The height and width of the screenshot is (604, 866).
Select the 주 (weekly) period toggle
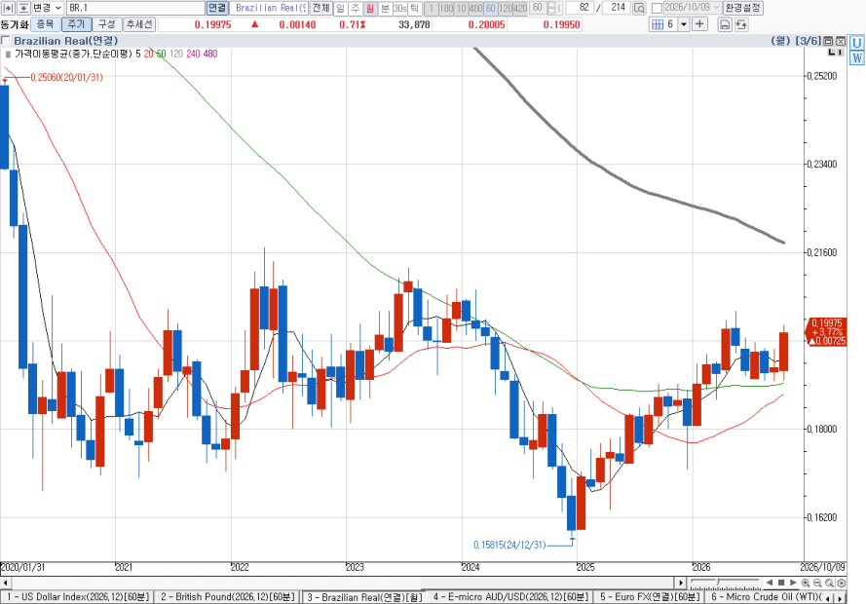356,9
